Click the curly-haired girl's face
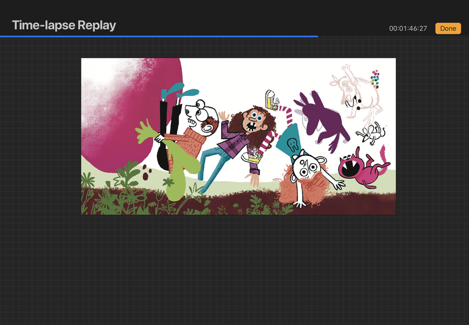Image resolution: width=469 pixels, height=325 pixels. [254, 122]
